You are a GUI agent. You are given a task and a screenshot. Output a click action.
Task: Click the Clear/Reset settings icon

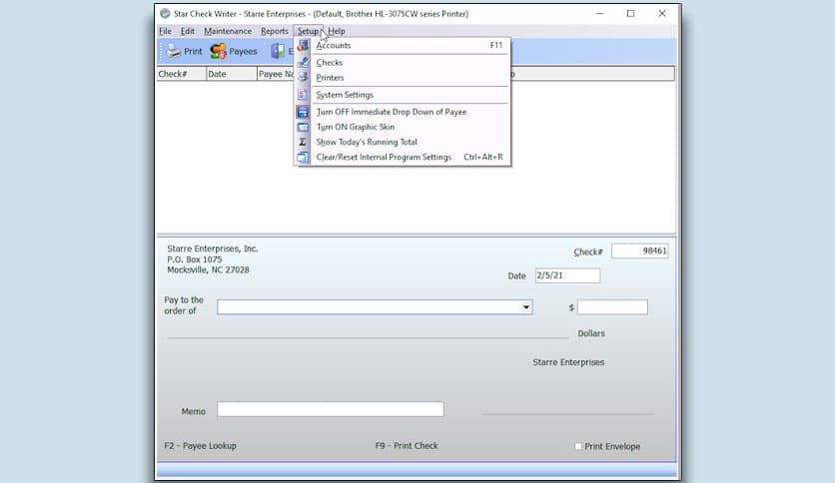coord(303,157)
